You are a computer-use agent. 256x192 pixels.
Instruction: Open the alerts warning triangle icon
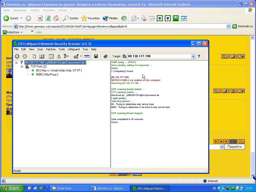tap(58, 56)
